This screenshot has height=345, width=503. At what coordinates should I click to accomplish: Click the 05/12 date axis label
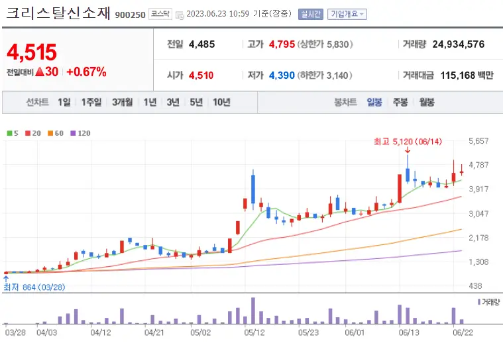click(254, 332)
